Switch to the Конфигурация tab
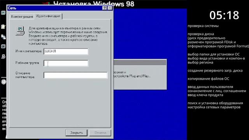The width and height of the screenshot is (249, 140). point(22,16)
